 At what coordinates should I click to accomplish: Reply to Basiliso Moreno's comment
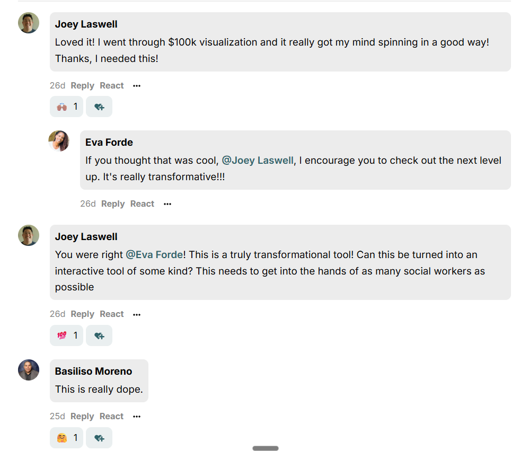pyautogui.click(x=82, y=417)
